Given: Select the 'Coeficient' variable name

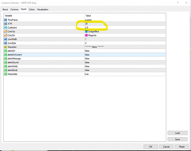Looking at the screenshot, I should pyautogui.click(x=12, y=28).
